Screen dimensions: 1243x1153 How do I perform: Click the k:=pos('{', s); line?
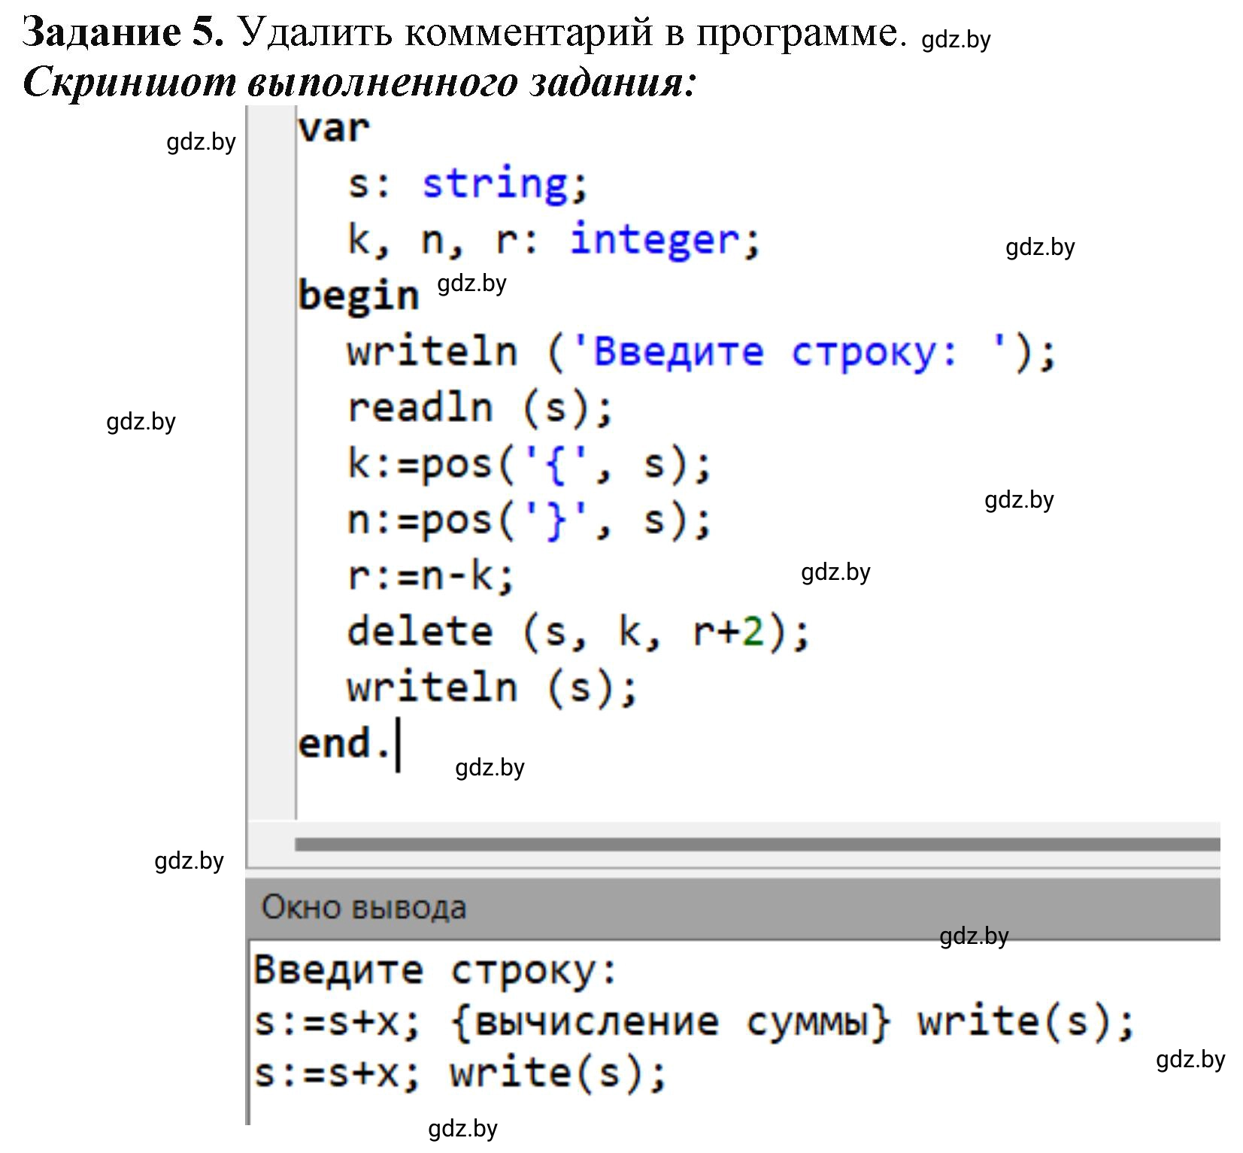tap(529, 463)
